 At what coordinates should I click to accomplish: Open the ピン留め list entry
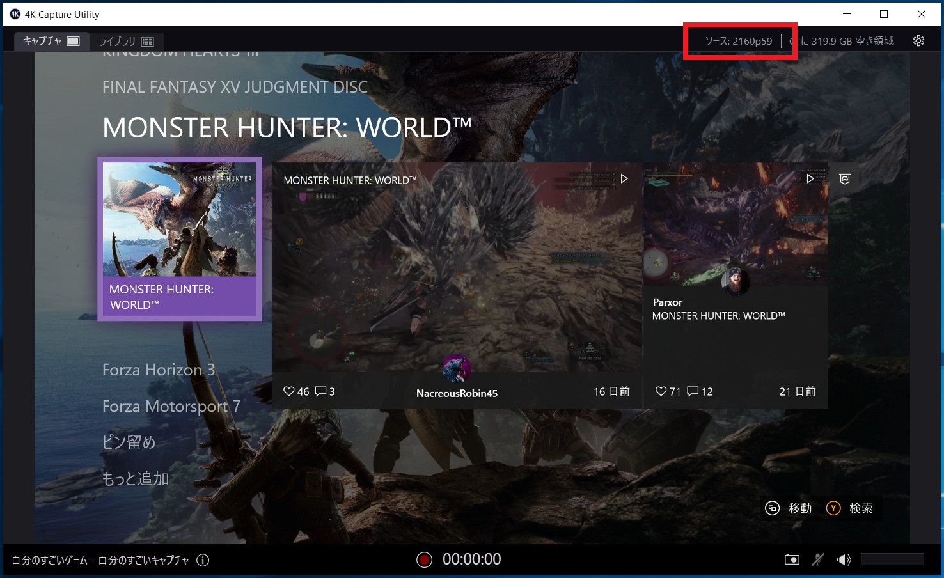tap(129, 442)
